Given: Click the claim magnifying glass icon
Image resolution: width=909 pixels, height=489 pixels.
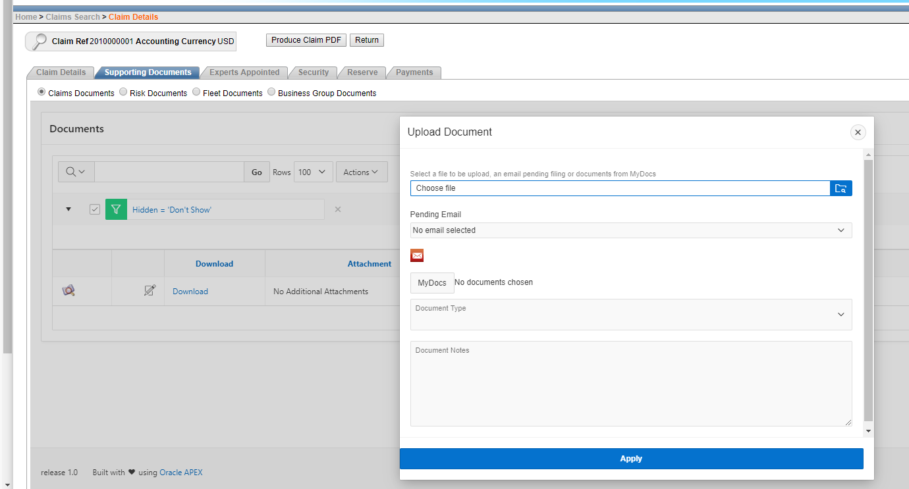Looking at the screenshot, I should click(x=39, y=41).
